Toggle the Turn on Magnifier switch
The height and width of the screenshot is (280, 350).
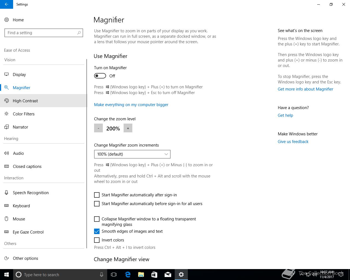click(100, 76)
